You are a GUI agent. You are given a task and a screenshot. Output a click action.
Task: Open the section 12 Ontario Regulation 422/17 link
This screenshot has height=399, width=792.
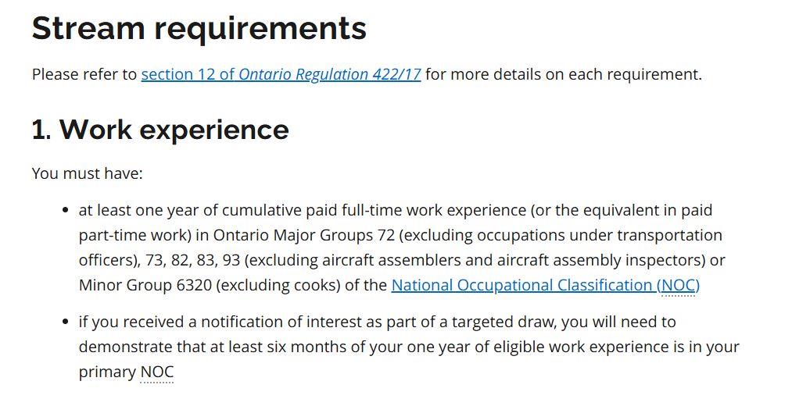pyautogui.click(x=281, y=75)
